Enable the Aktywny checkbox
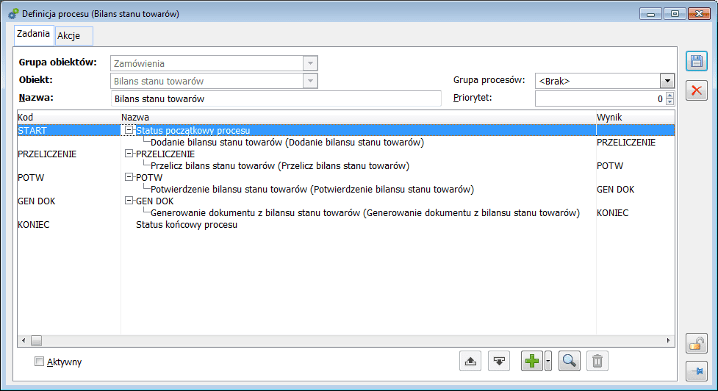Viewport: 718px width, 391px height. point(40,362)
